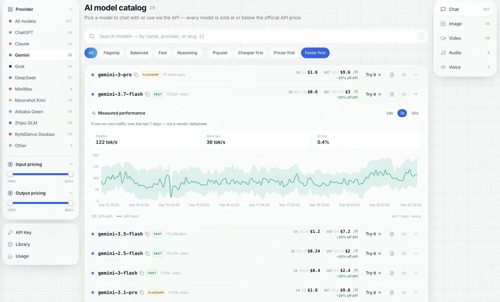Viewport: 500px width, 302px height.
Task: Try gemini-3.7-flash in chat
Action: pyautogui.click(x=373, y=94)
